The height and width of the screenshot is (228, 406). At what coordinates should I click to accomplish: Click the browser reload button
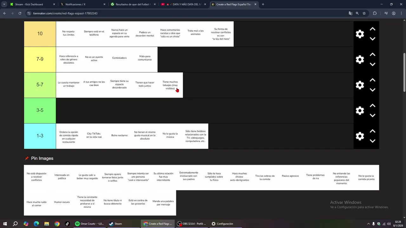pyautogui.click(x=20, y=13)
